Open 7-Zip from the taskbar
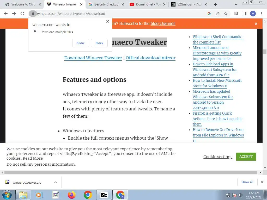Viewport: 267px width, 200px height. [104, 195]
